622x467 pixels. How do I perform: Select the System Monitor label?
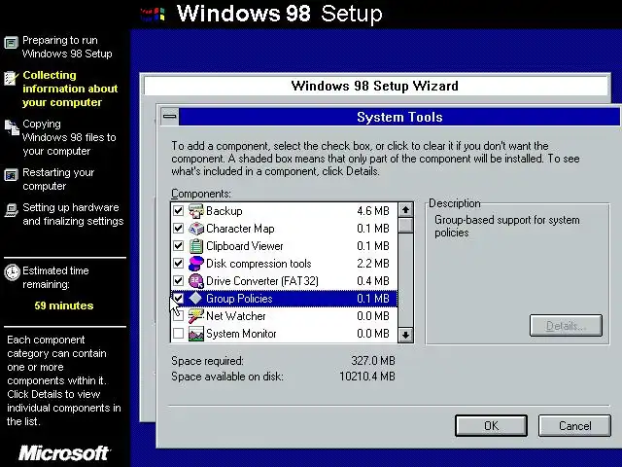point(241,334)
